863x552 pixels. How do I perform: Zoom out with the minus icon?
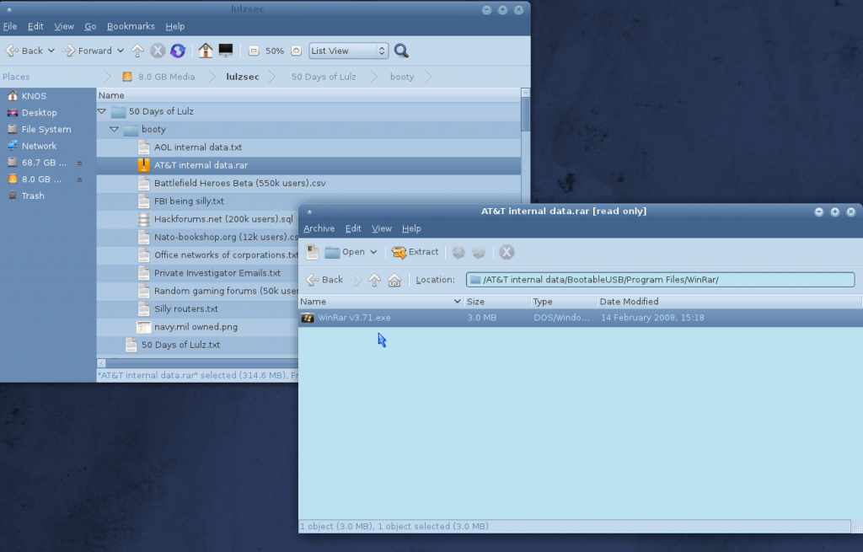[253, 51]
